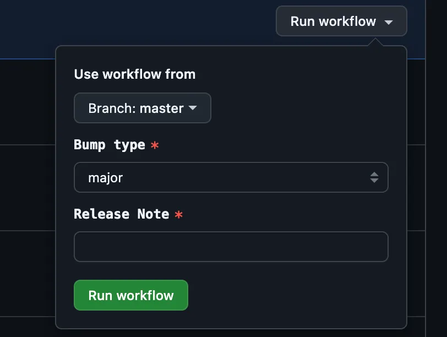Open the Branch: master selector
Screen dimensions: 447x337
pos(142,108)
